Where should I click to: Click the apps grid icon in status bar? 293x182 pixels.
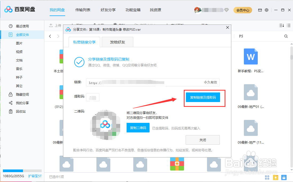coord(267,177)
